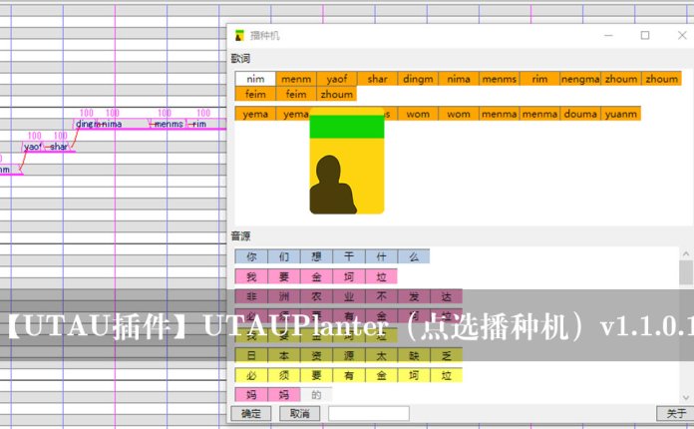Pick the source character 们 in the blue row
The image size is (694, 429).
tap(284, 256)
